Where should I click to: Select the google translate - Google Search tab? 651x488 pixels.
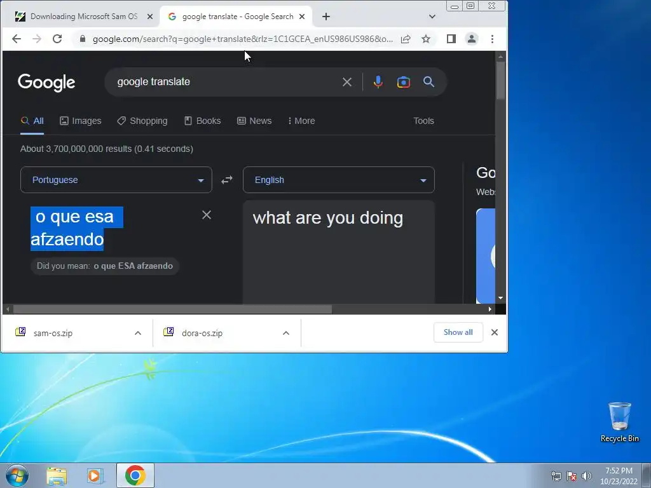coord(236,17)
